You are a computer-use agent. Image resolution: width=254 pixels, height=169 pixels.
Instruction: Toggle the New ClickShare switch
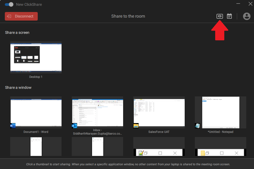pyautogui.click(x=9, y=4)
